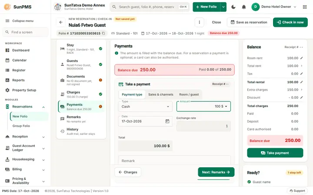Edit the Total rental pencil
The width and height of the screenshot is (313, 195).
[x=301, y=82]
